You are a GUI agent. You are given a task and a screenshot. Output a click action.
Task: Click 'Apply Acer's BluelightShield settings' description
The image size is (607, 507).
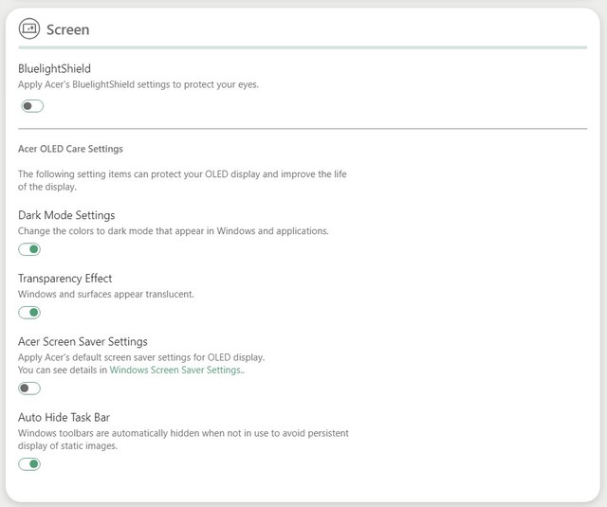pyautogui.click(x=138, y=84)
